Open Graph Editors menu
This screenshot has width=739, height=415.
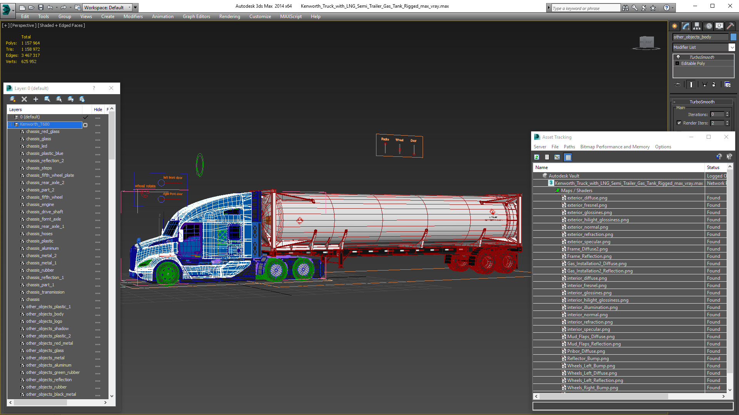(196, 17)
